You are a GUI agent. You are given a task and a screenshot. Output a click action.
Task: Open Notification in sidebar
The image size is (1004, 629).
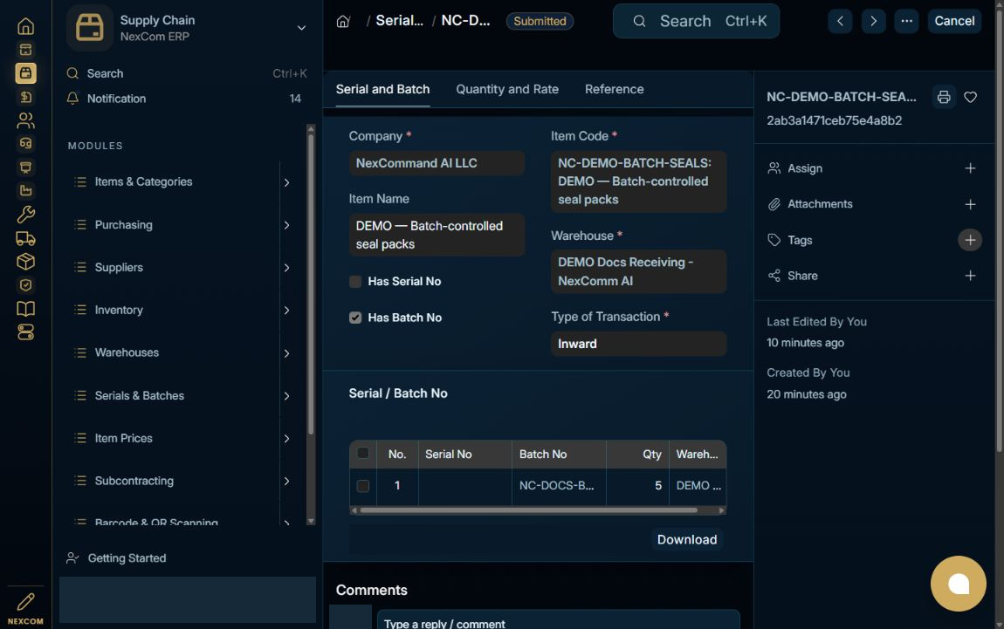click(186, 99)
